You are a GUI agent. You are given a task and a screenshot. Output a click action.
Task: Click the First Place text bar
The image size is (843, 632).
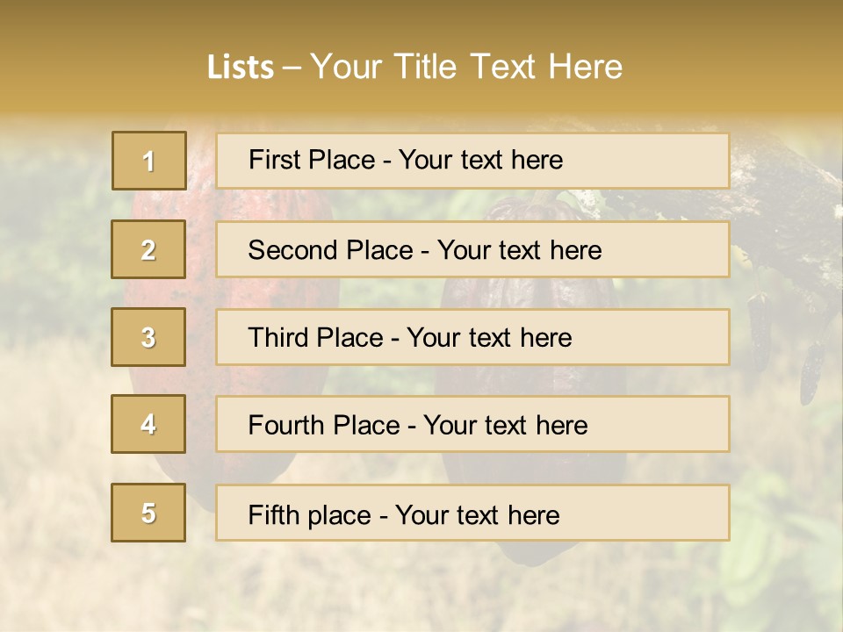(x=472, y=161)
